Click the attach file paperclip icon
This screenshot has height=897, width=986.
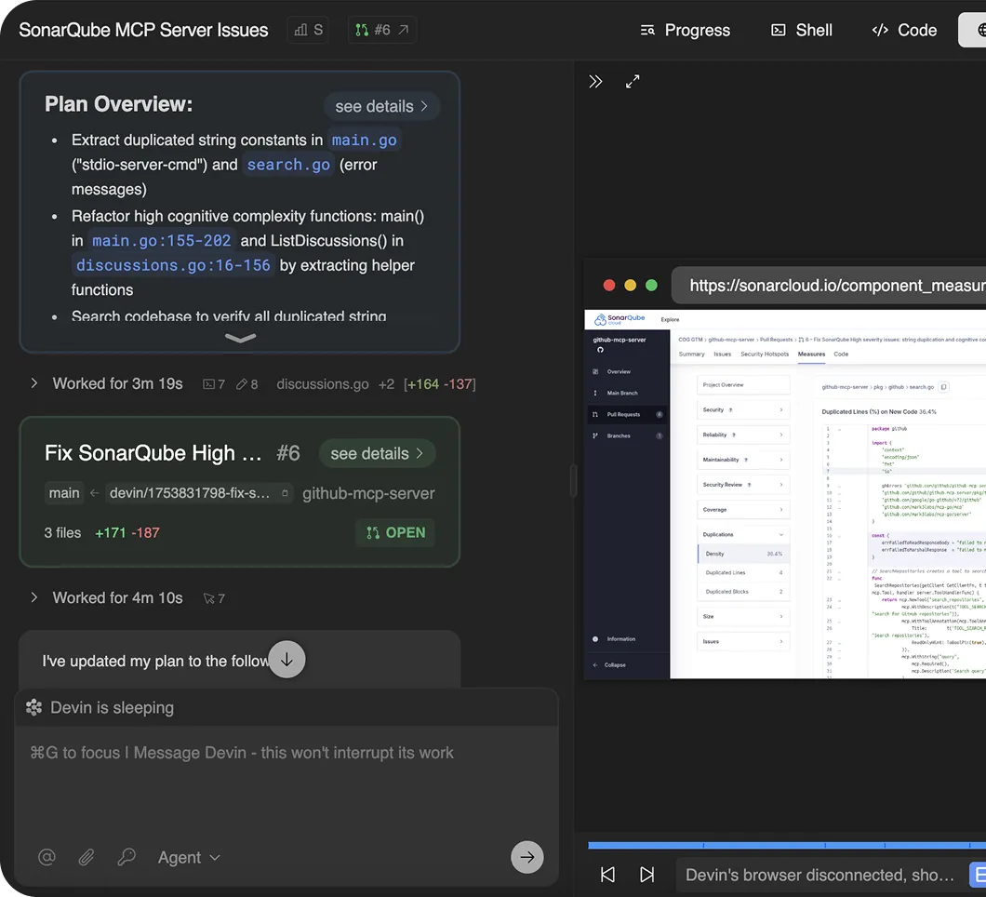pos(87,857)
